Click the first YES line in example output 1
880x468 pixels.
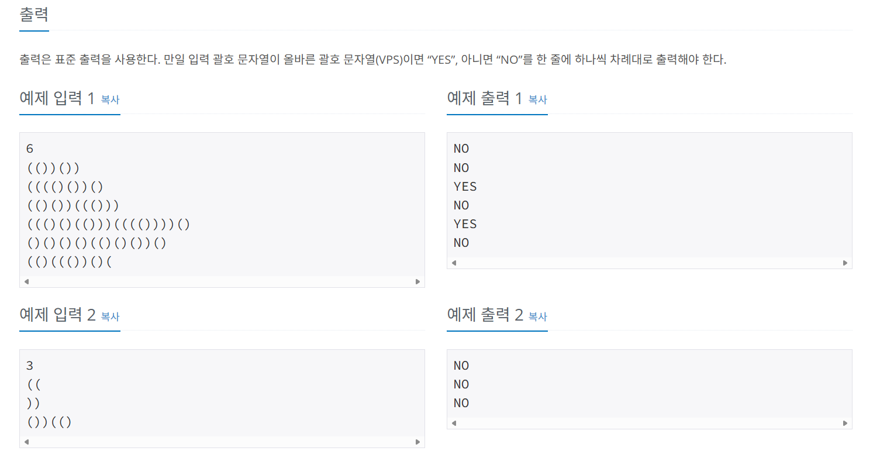coord(465,187)
